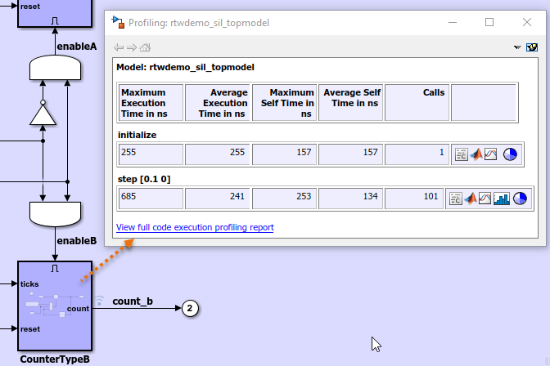Image resolution: width=550 pixels, height=366 pixels.
Task: Open generated code view for step [0.1 0] row
Action: [456, 199]
